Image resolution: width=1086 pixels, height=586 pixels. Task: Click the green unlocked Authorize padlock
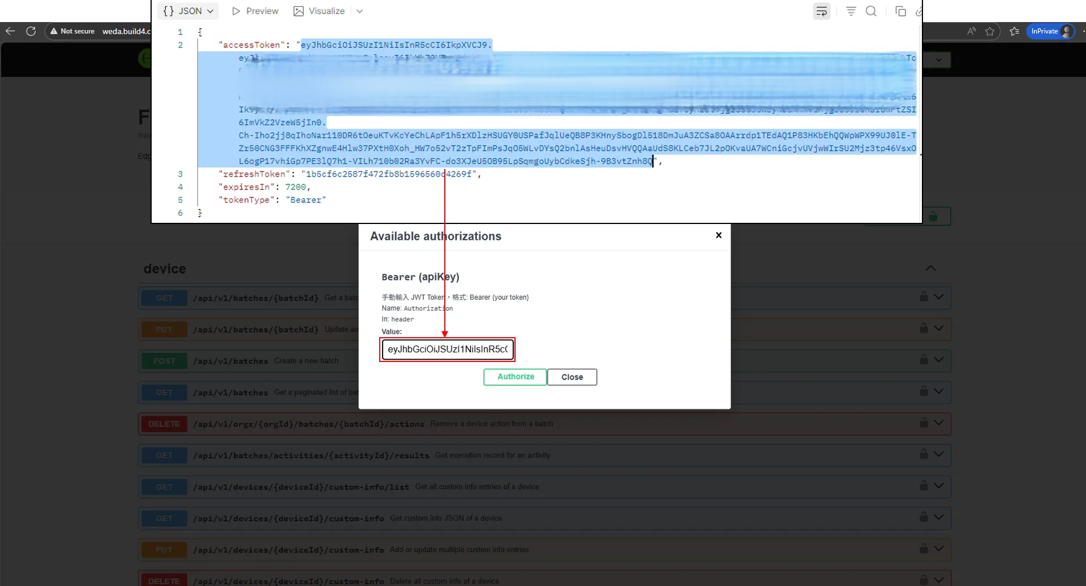click(x=934, y=216)
